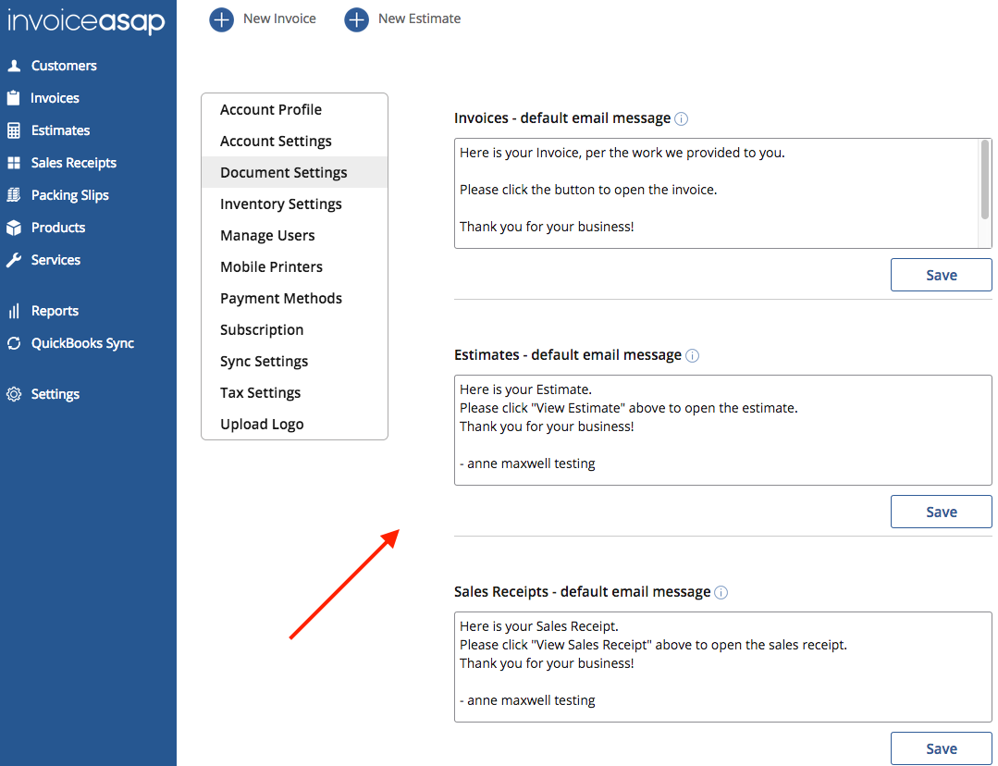Save the Sales Receipts default email message
Image resolution: width=998 pixels, height=766 pixels.
(x=941, y=748)
